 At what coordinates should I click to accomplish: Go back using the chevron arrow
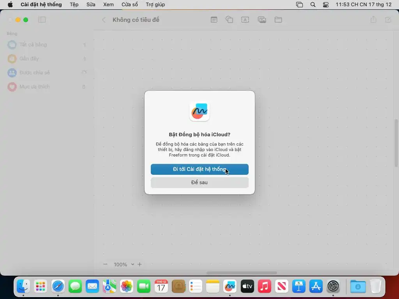104,20
